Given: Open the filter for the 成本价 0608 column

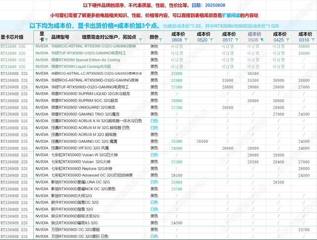Looking at the screenshot, I should [x=186, y=40].
